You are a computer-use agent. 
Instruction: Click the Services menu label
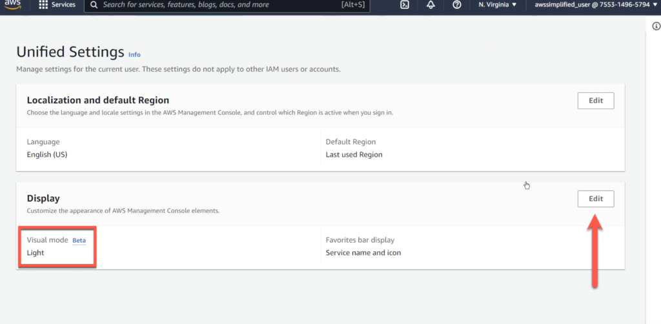63,5
